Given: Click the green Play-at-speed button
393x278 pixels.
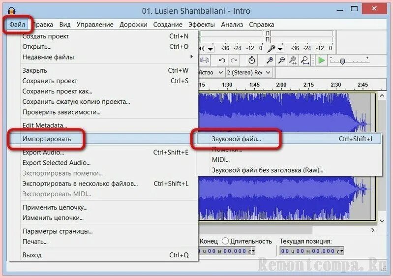Looking at the screenshot, I should coord(321,61).
